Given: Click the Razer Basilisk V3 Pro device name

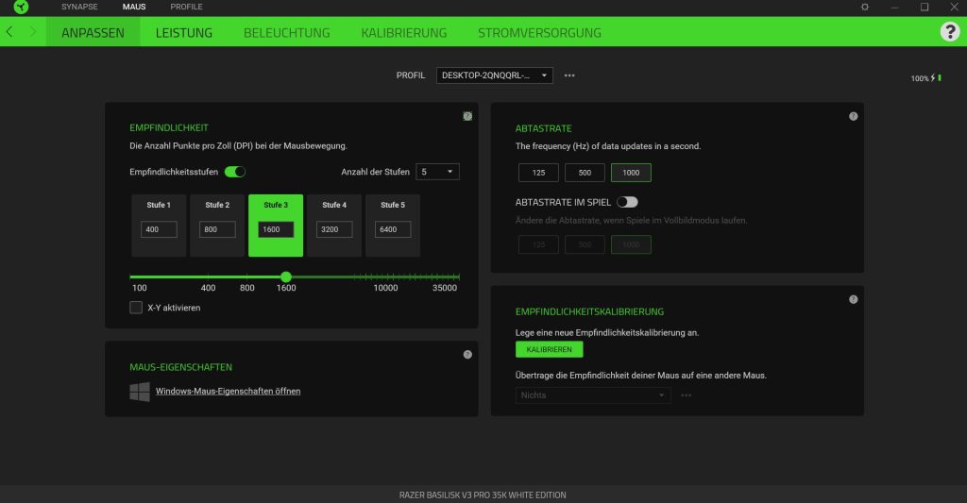Looking at the screenshot, I should 483,495.
